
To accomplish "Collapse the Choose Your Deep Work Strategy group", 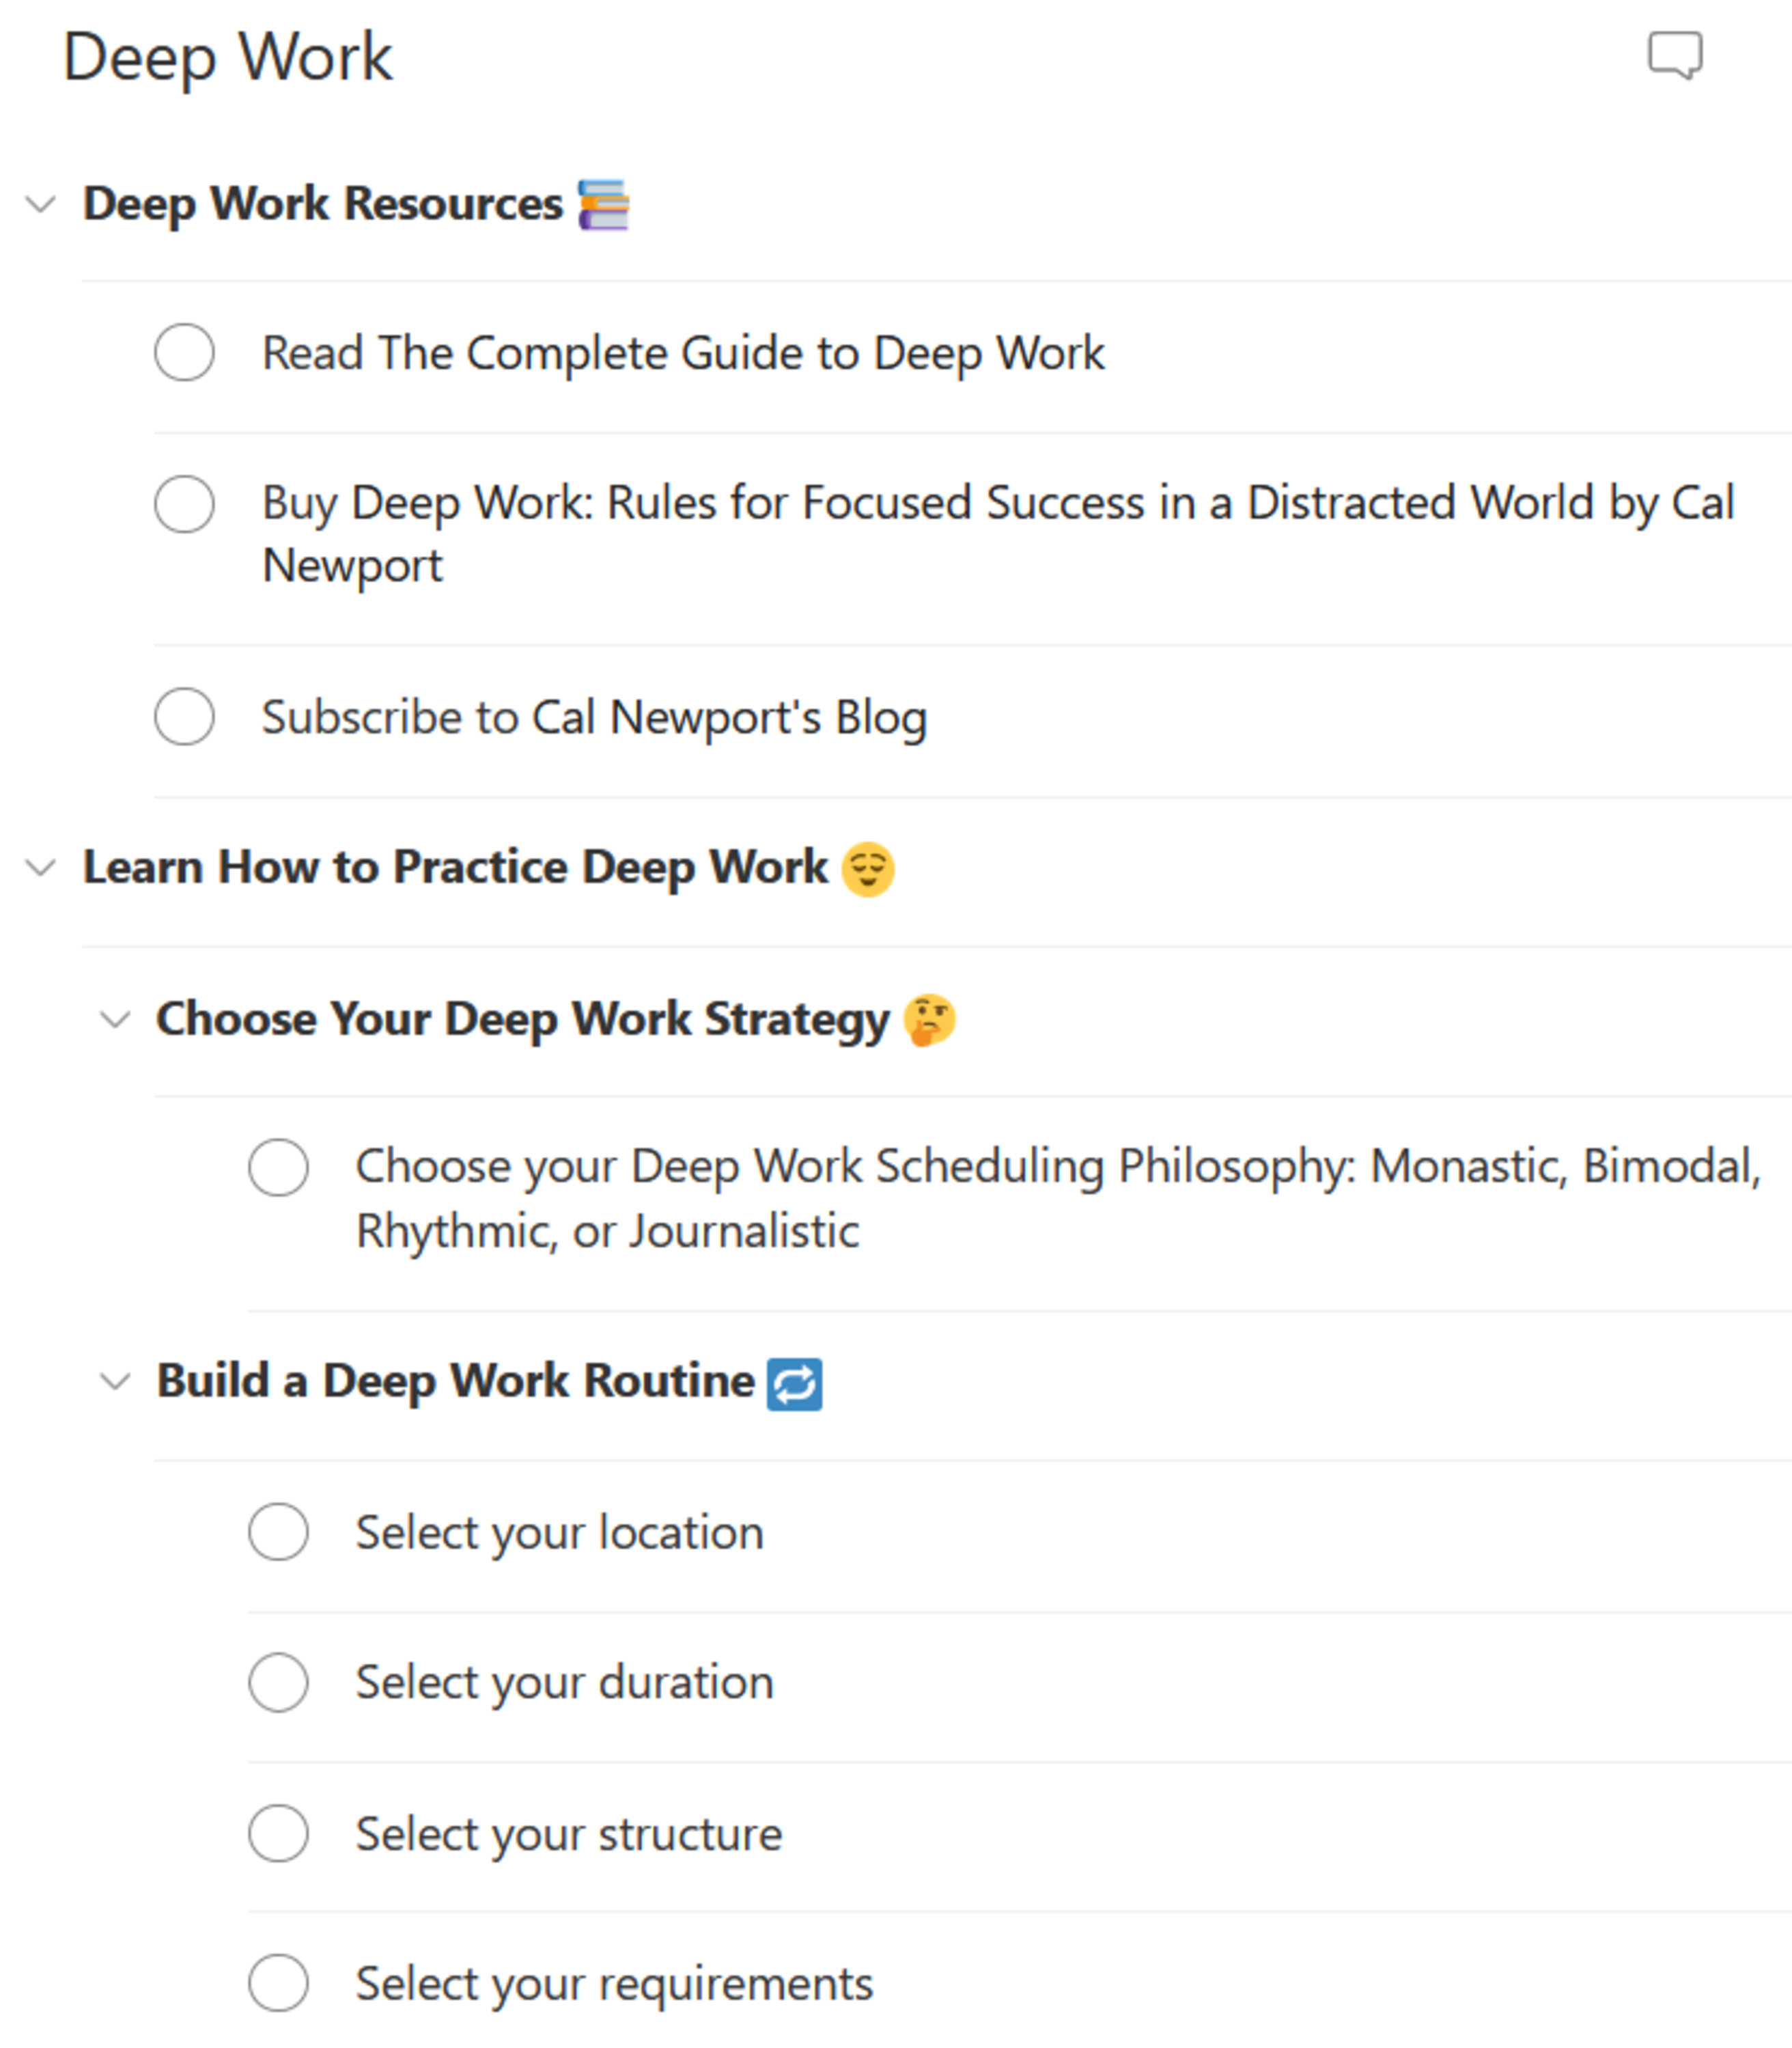I will coord(115,1019).
